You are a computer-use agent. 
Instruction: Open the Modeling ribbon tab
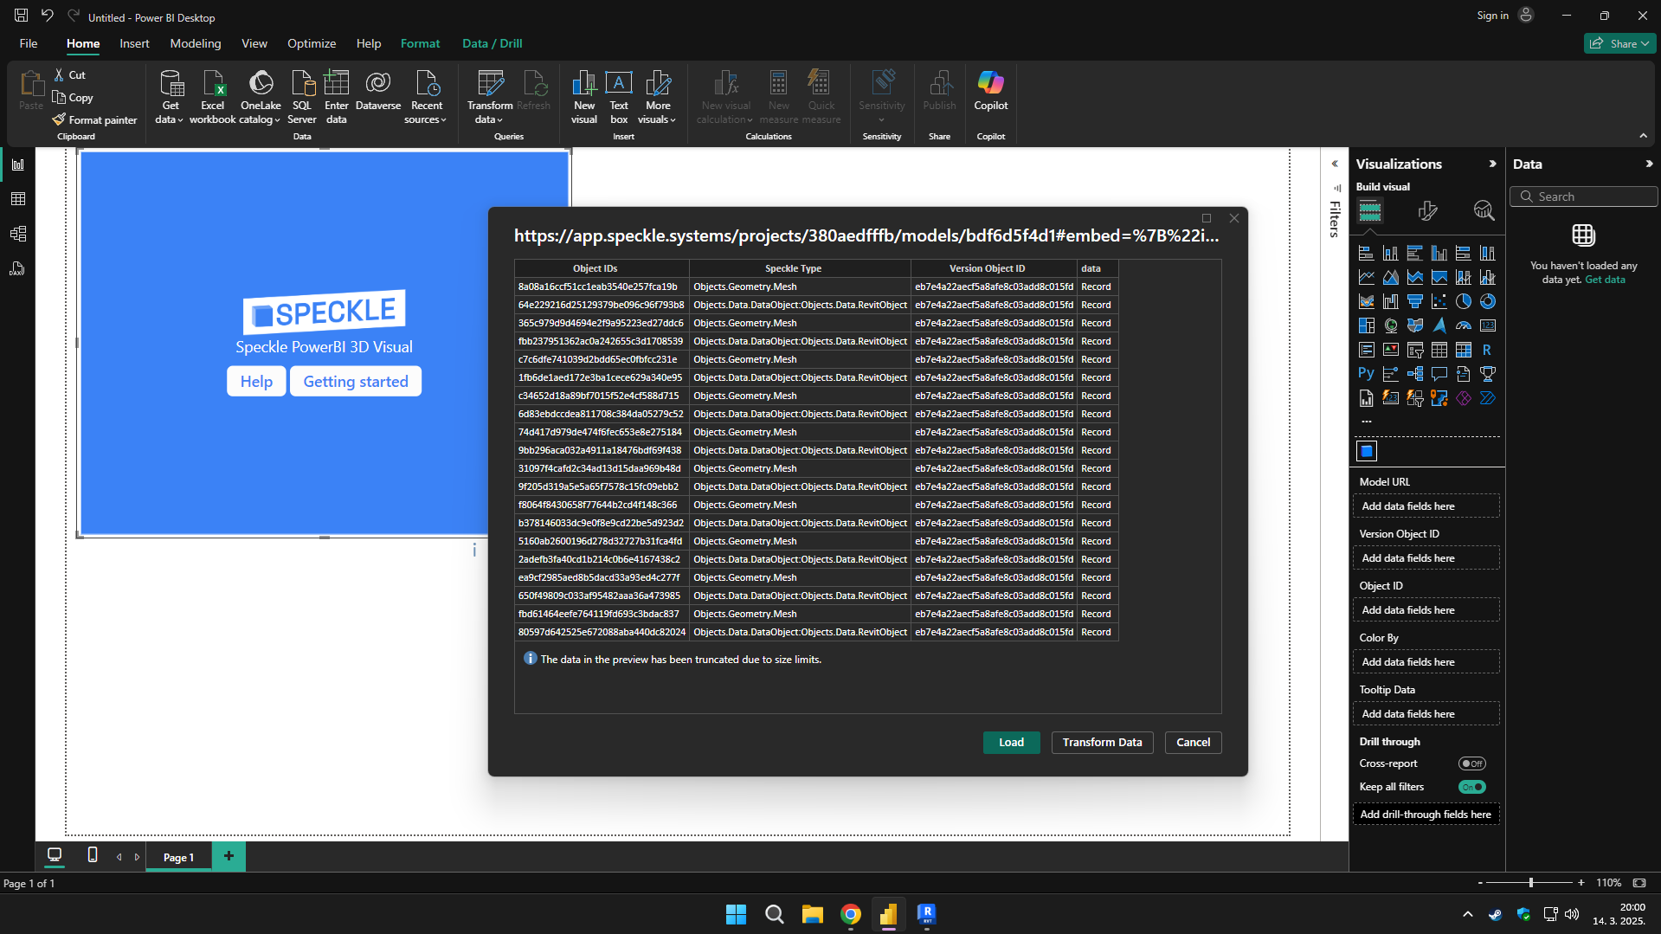pos(195,43)
